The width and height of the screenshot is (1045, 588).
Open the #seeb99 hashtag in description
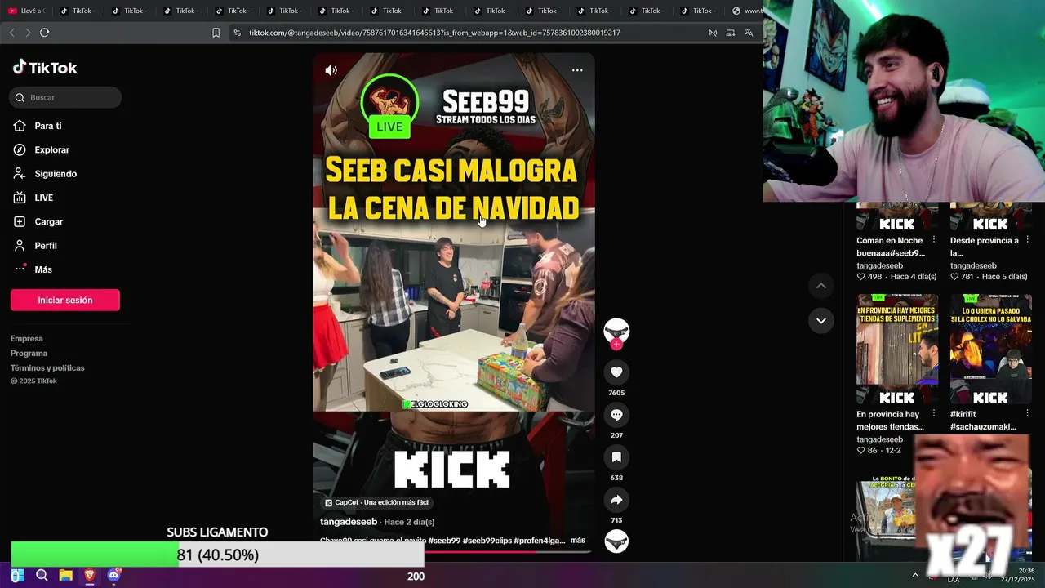tap(444, 541)
